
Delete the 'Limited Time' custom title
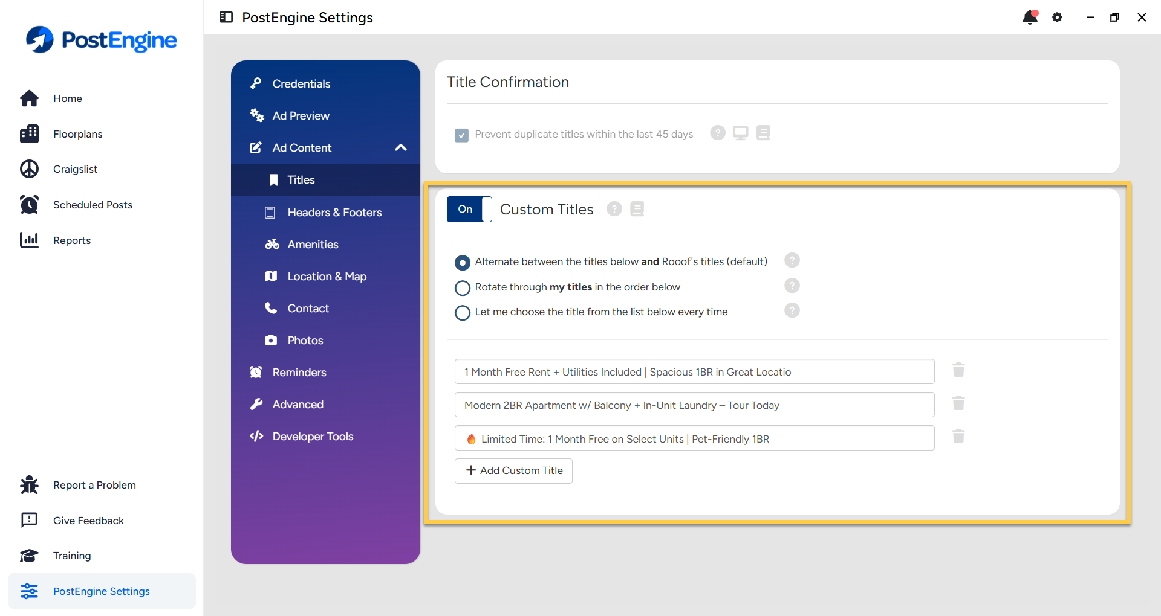[x=958, y=437]
